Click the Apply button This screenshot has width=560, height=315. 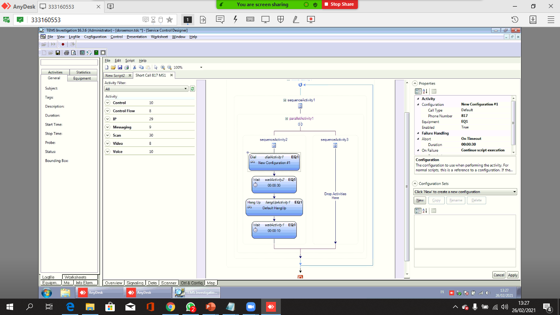[512, 275]
